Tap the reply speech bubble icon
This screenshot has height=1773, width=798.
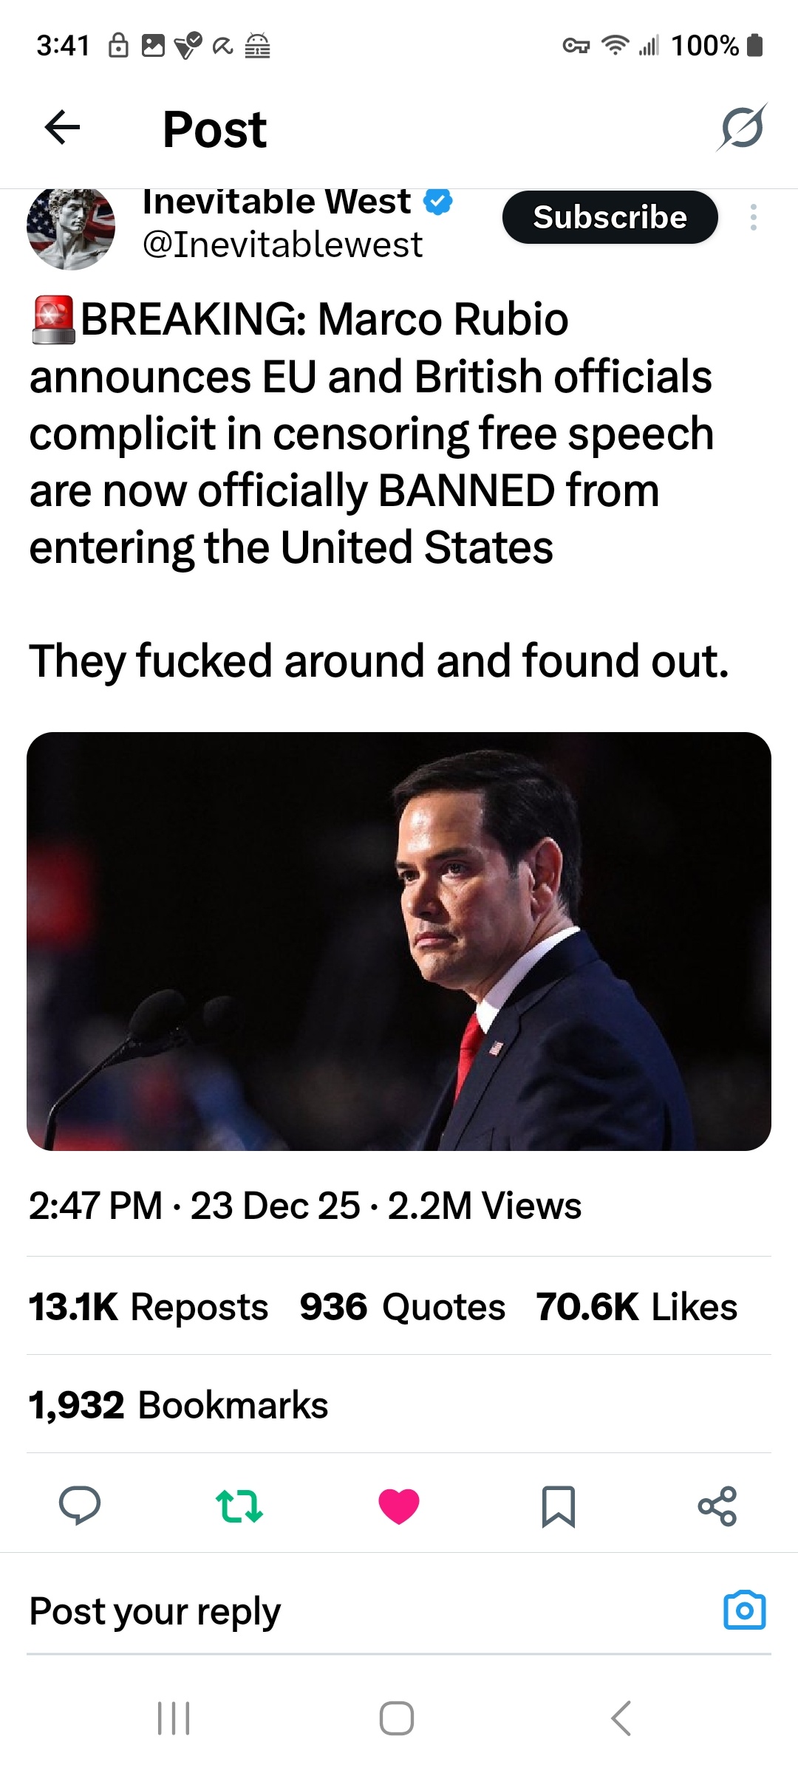(80, 1505)
